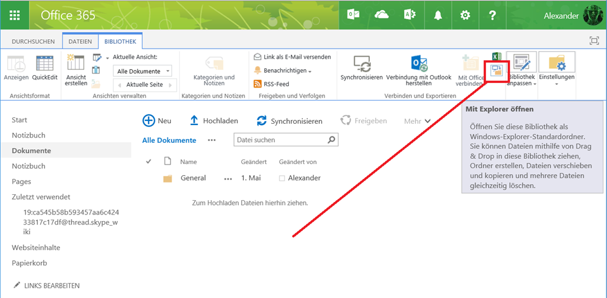
Task: Click Mit Explorer öffnen icon
Action: point(496,71)
